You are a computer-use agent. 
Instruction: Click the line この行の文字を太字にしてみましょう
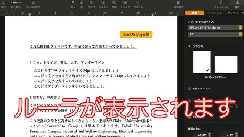tap(63, 81)
